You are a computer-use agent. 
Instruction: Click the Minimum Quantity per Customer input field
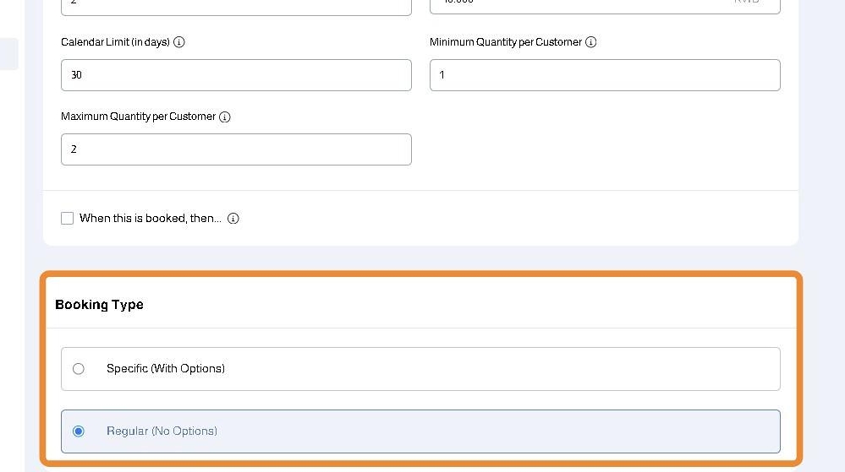(605, 75)
